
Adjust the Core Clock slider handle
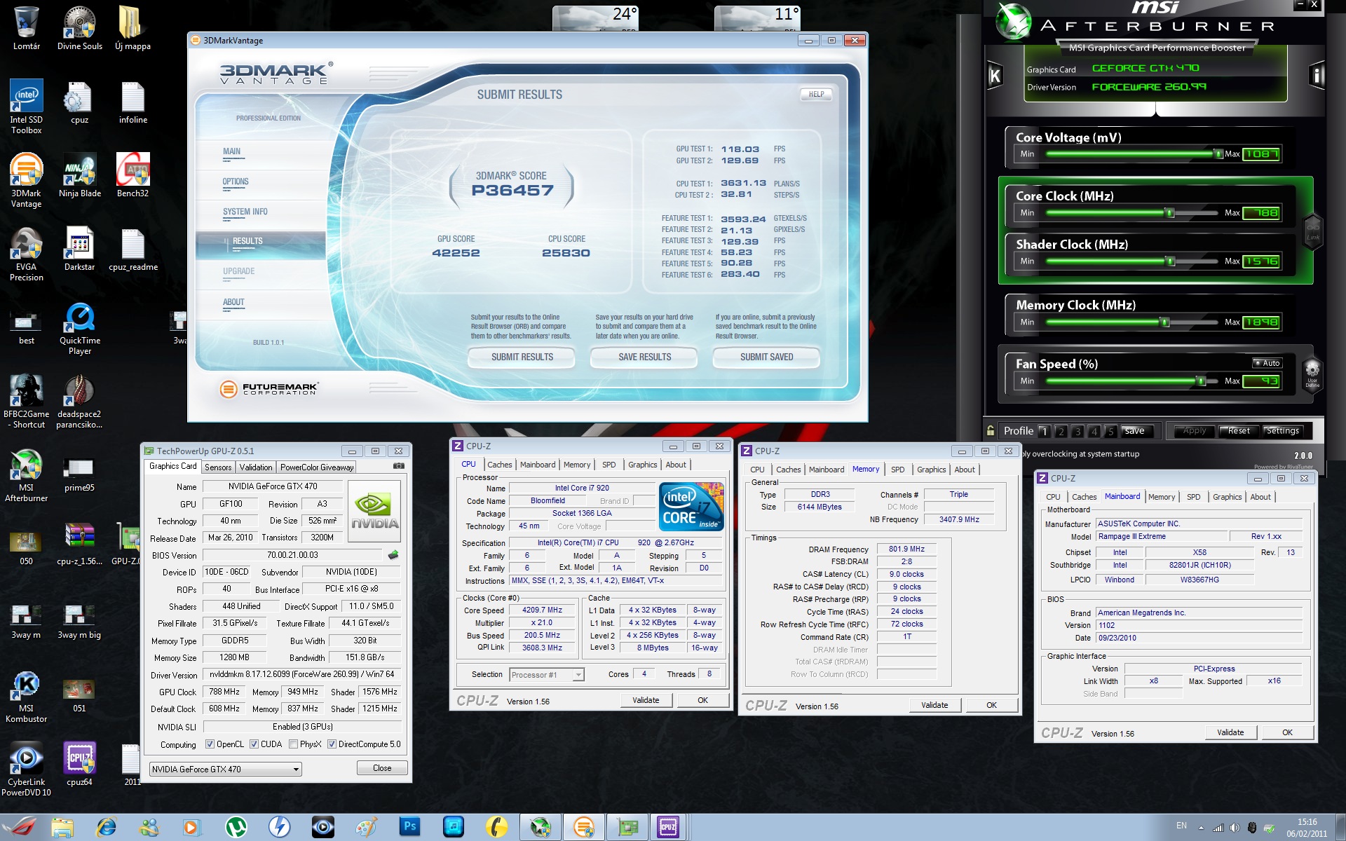[x=1169, y=213]
